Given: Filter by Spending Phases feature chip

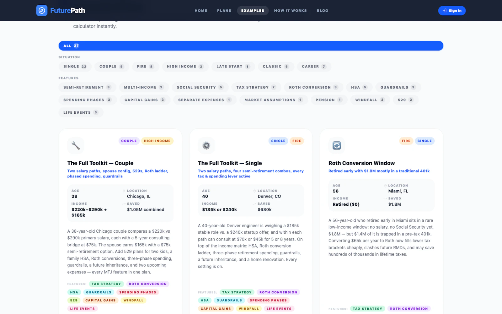Looking at the screenshot, I should tap(87, 100).
